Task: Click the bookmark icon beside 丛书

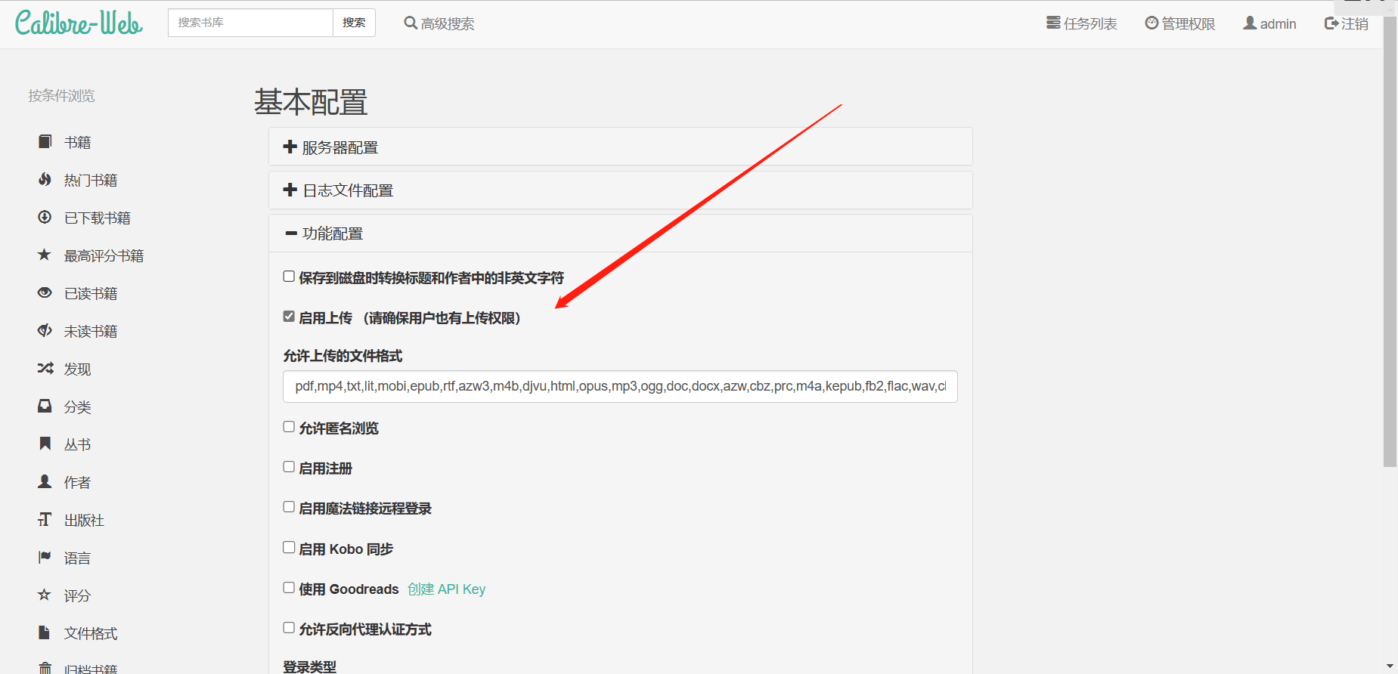Action: click(45, 444)
